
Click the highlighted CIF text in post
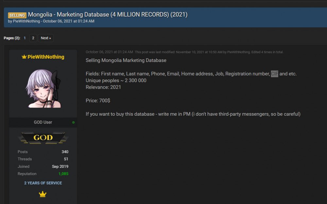(x=274, y=74)
